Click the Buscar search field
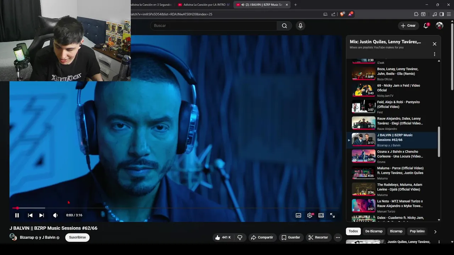Screen dimensions: 454x255 pyautogui.click(x=214, y=25)
